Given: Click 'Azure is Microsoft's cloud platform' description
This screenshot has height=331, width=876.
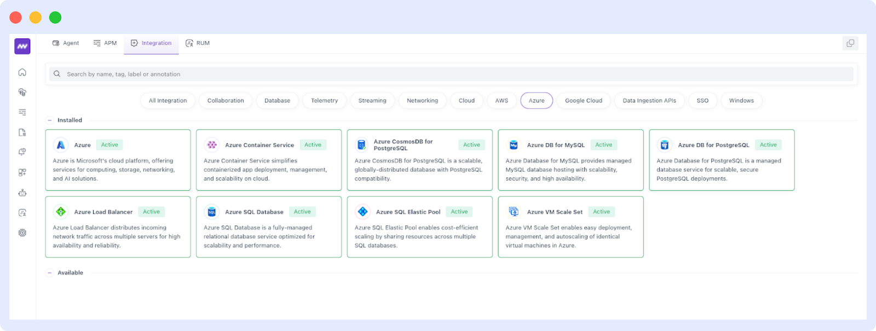Looking at the screenshot, I should 114,170.
